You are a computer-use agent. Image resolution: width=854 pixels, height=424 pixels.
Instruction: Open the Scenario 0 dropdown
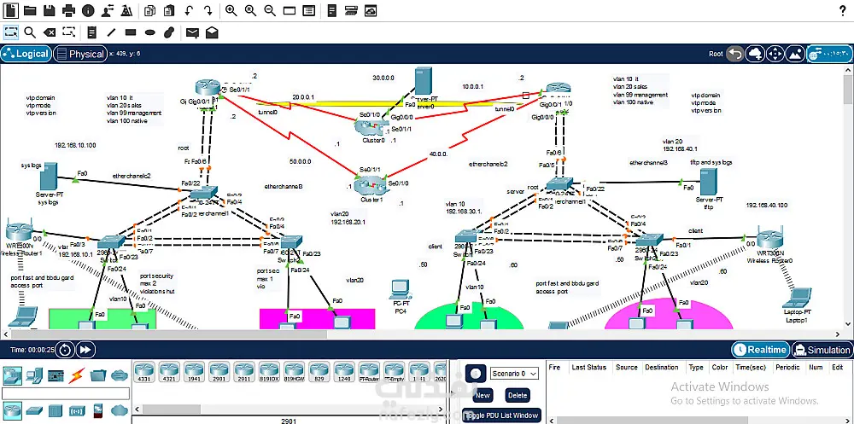tap(515, 374)
